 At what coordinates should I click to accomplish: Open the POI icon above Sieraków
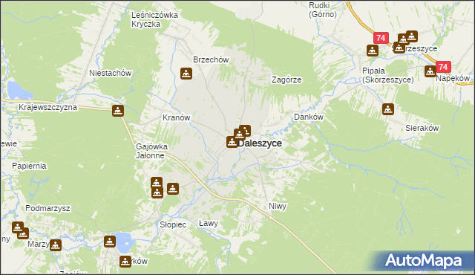coord(388,109)
